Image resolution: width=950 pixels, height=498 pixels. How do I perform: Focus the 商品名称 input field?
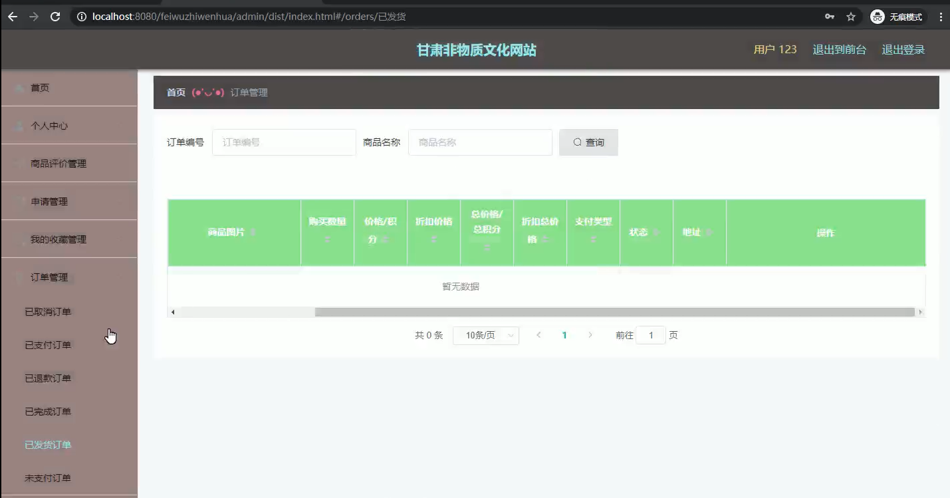(x=480, y=142)
